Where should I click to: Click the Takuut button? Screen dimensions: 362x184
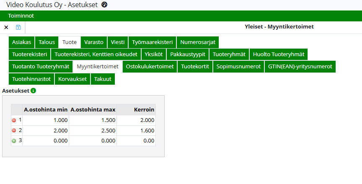103,79
